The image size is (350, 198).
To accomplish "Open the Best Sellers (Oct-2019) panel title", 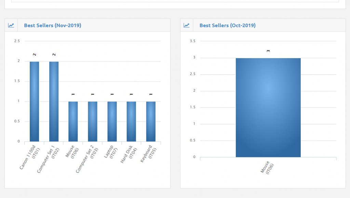I will (227, 25).
